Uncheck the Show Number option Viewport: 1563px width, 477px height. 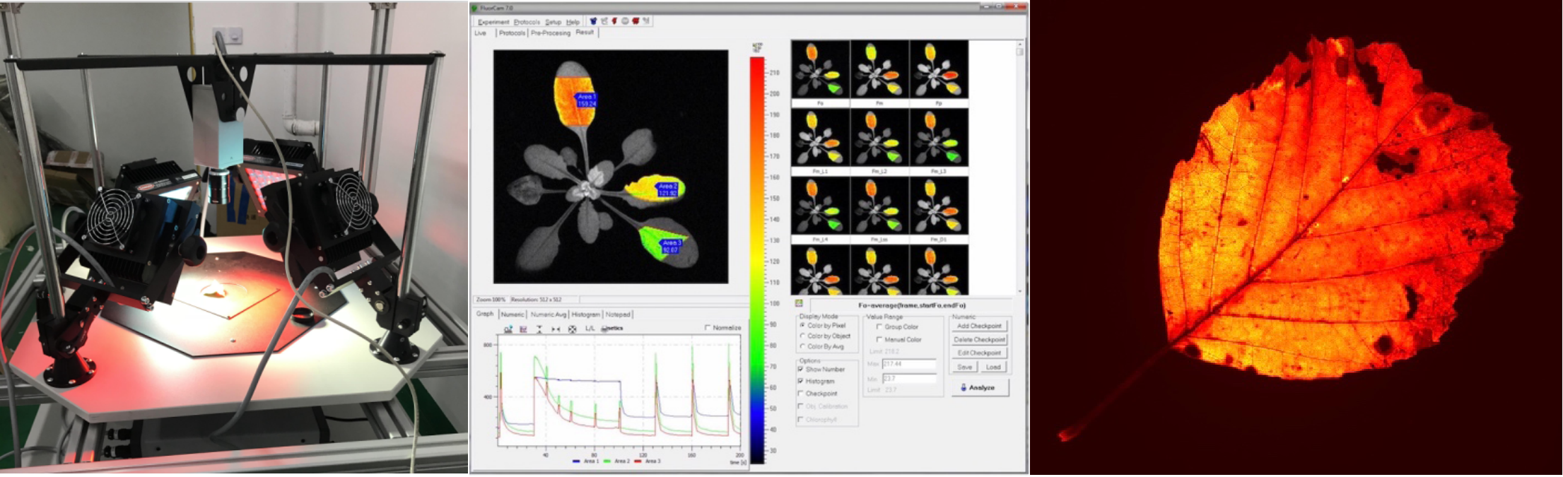pos(800,369)
